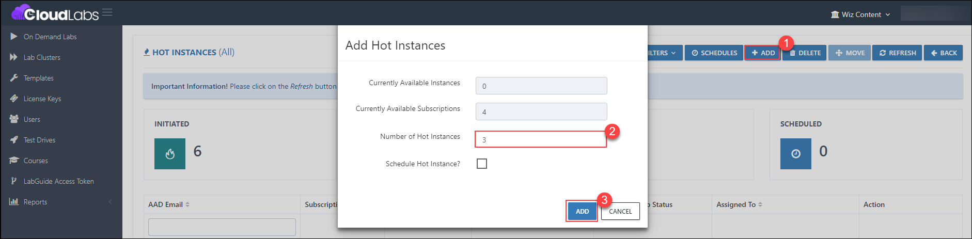Click the Test Drives rocket icon

coord(14,140)
